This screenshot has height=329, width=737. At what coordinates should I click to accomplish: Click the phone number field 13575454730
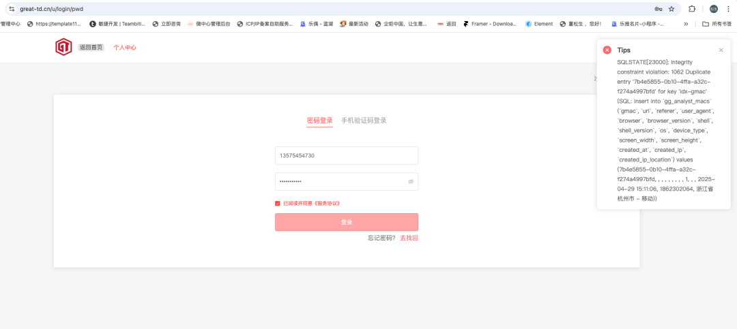tap(347, 155)
